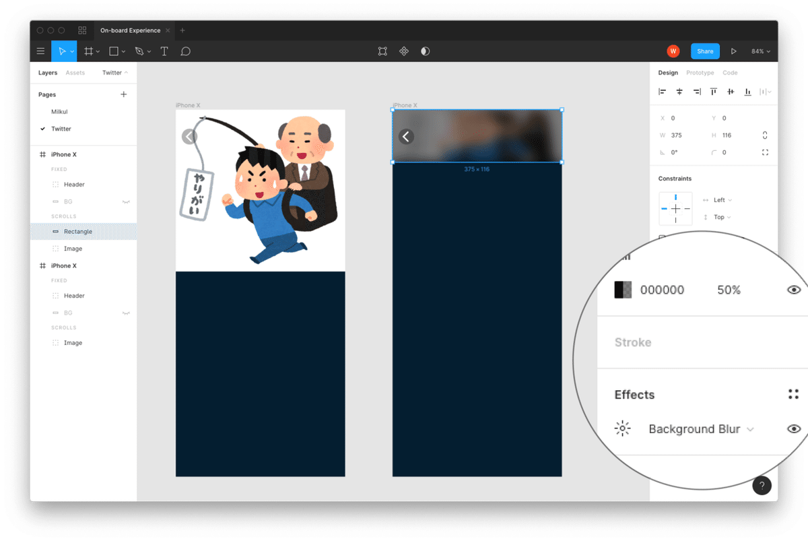Open the Frame tool dropdown arrow
Screen dimensions: 808x541
tap(98, 52)
